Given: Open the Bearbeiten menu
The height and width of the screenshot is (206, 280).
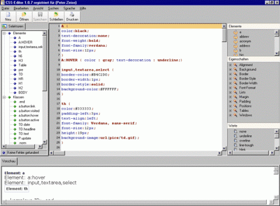Looking at the screenshot, I should pos(21,9).
